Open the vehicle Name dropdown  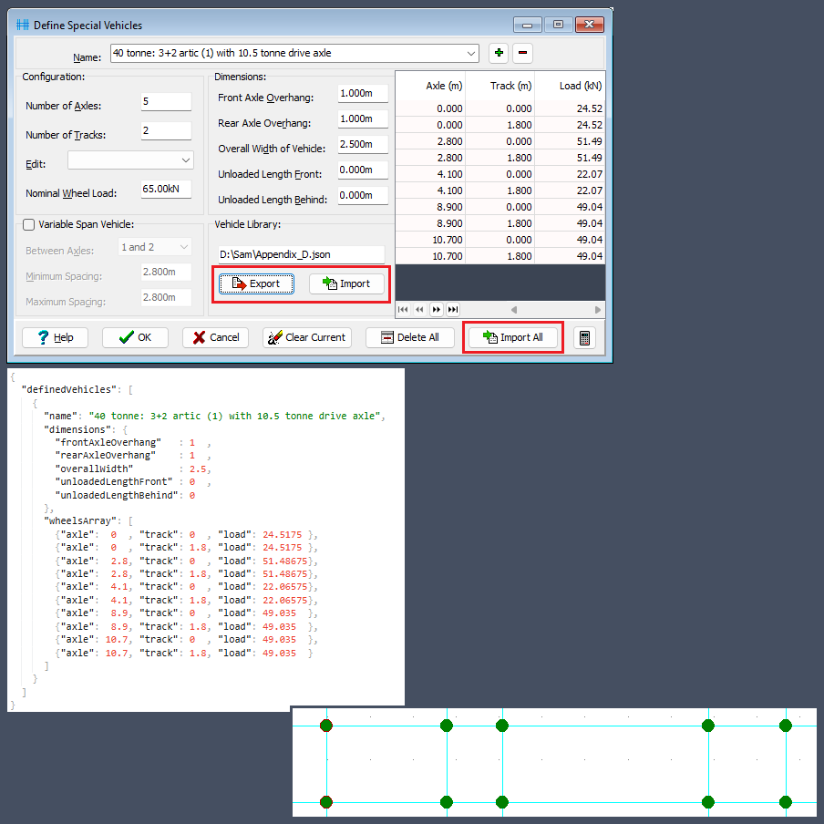click(471, 53)
